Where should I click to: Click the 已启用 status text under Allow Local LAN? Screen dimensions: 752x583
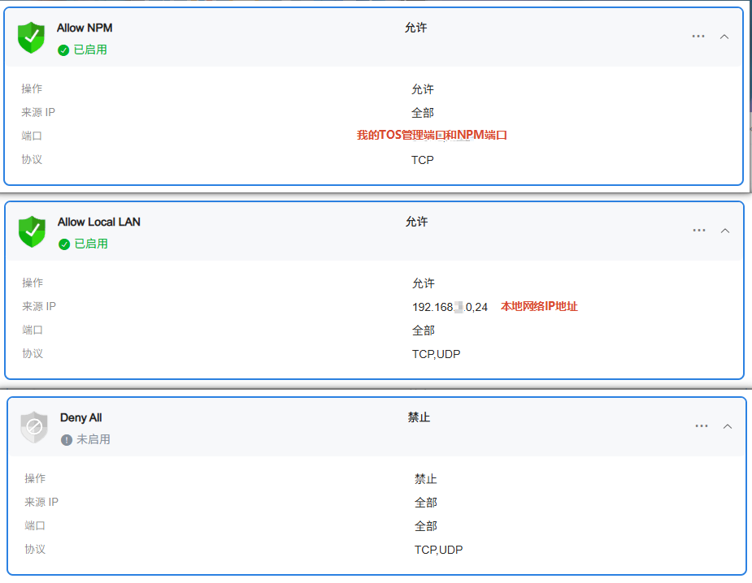[91, 244]
